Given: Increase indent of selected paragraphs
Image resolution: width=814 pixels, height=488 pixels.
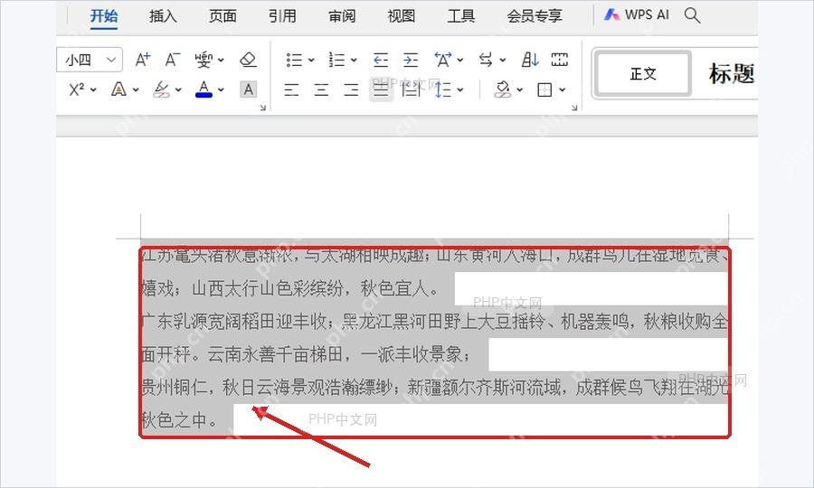Looking at the screenshot, I should click(411, 61).
